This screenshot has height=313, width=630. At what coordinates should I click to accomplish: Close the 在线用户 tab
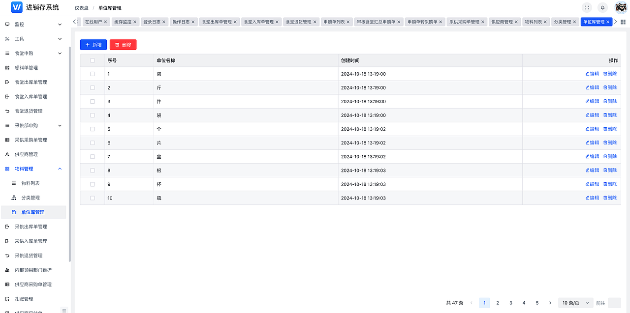(x=105, y=22)
